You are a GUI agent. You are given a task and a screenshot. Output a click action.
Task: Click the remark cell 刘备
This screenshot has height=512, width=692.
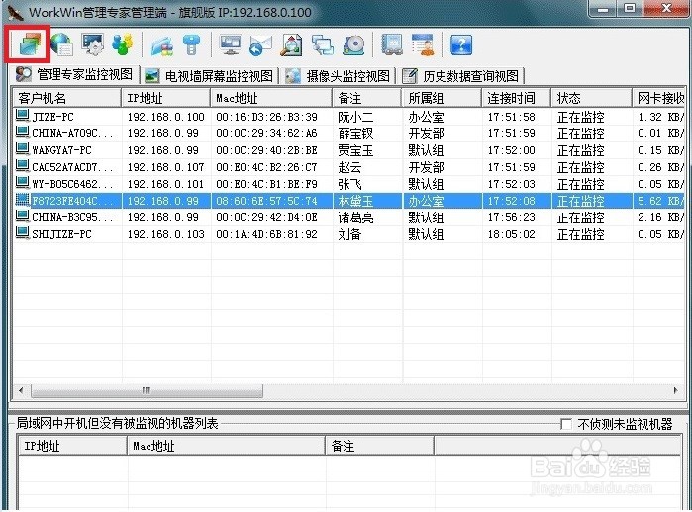(x=349, y=234)
